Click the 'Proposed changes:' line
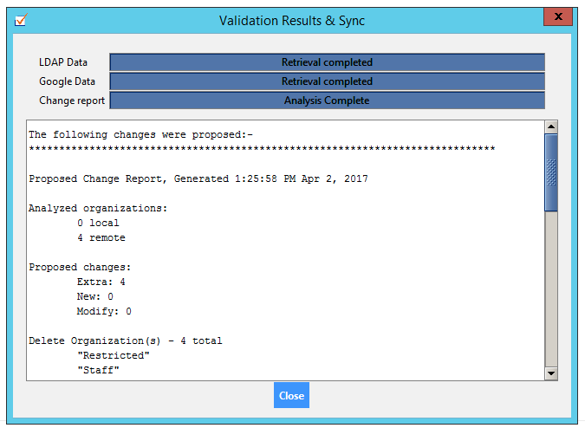The width and height of the screenshot is (585, 428). pos(80,268)
